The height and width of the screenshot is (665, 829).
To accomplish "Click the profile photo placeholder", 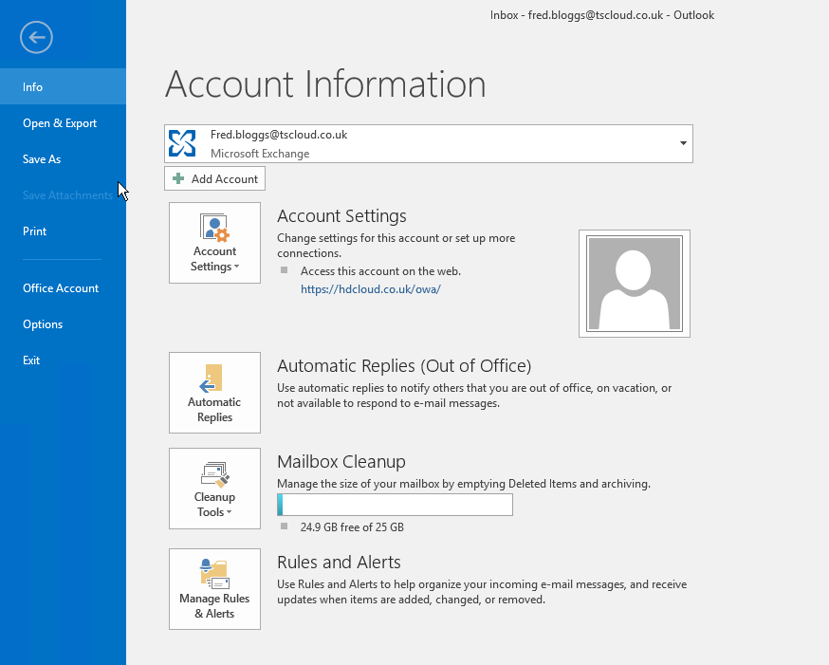I will (x=635, y=284).
